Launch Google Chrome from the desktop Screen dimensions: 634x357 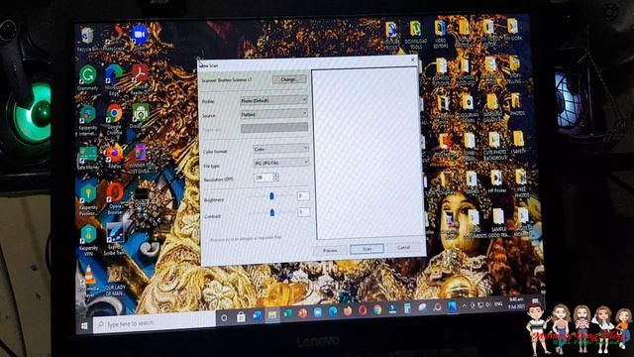coord(115,119)
